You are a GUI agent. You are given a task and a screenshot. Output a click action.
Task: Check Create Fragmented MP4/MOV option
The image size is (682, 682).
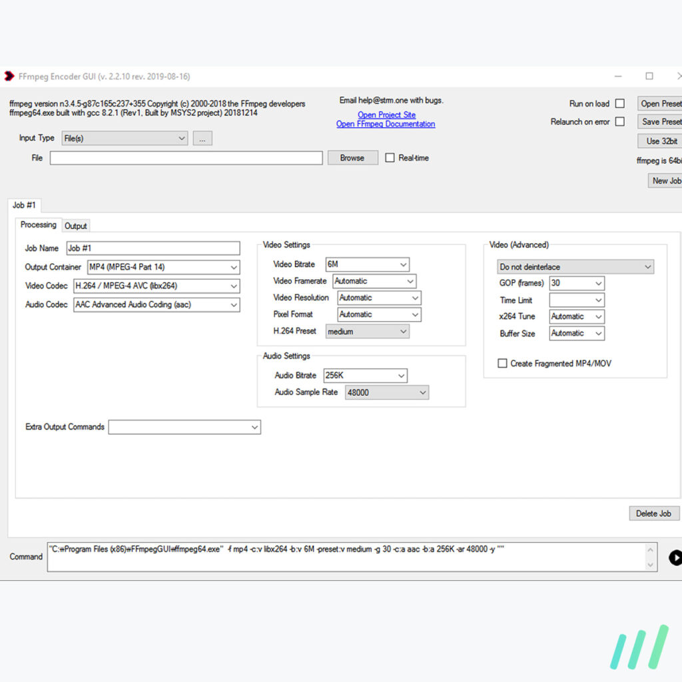[x=502, y=363]
